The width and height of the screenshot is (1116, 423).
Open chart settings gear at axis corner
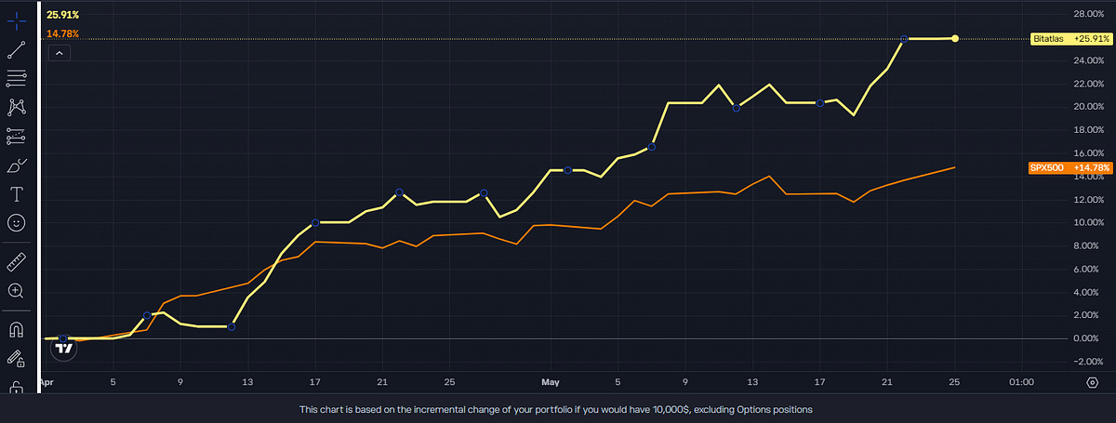[x=1092, y=382]
